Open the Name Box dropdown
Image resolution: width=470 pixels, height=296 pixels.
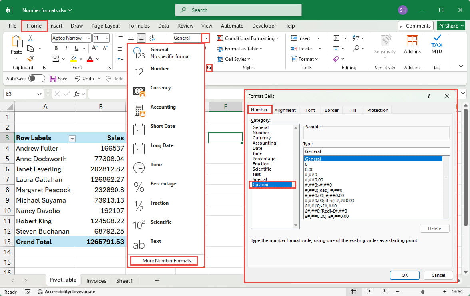(x=39, y=94)
